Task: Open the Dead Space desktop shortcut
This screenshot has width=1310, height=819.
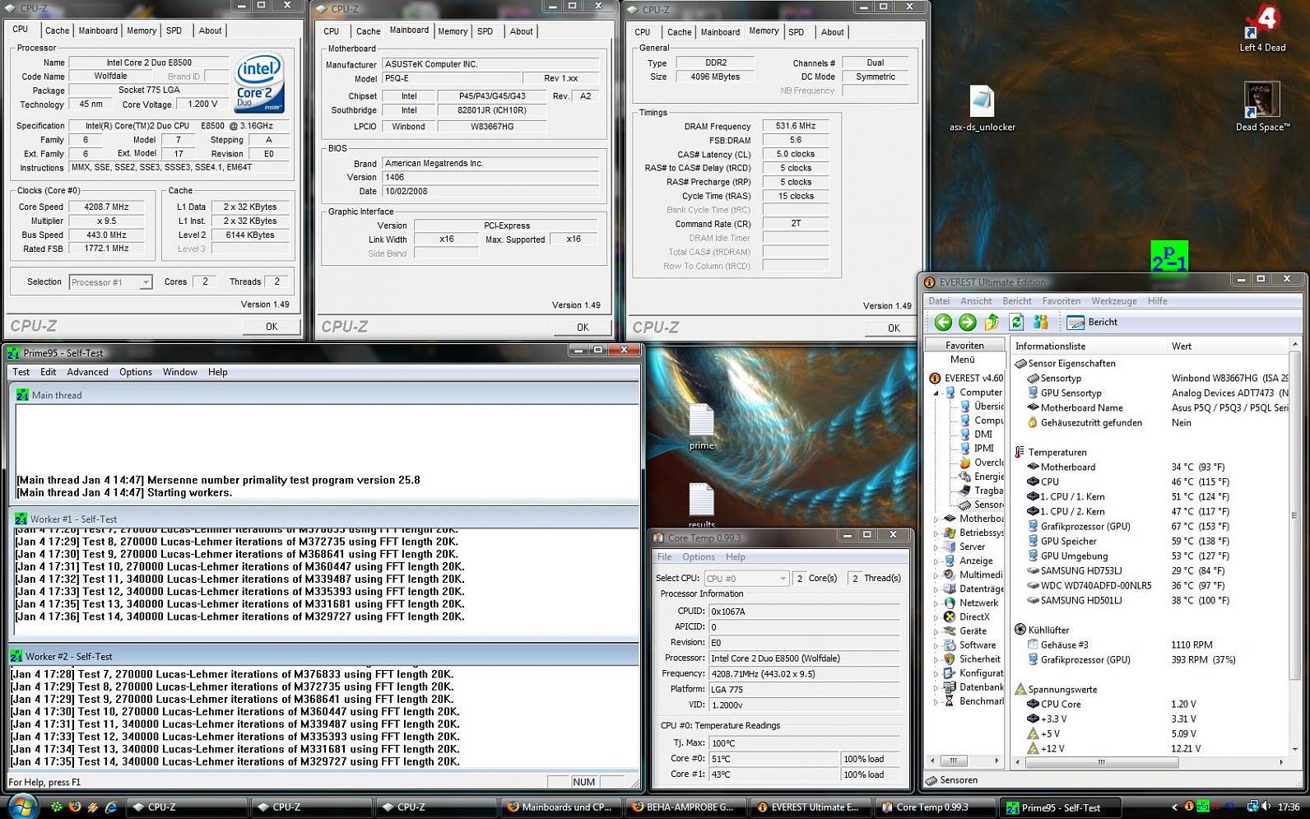Action: pos(1261,107)
